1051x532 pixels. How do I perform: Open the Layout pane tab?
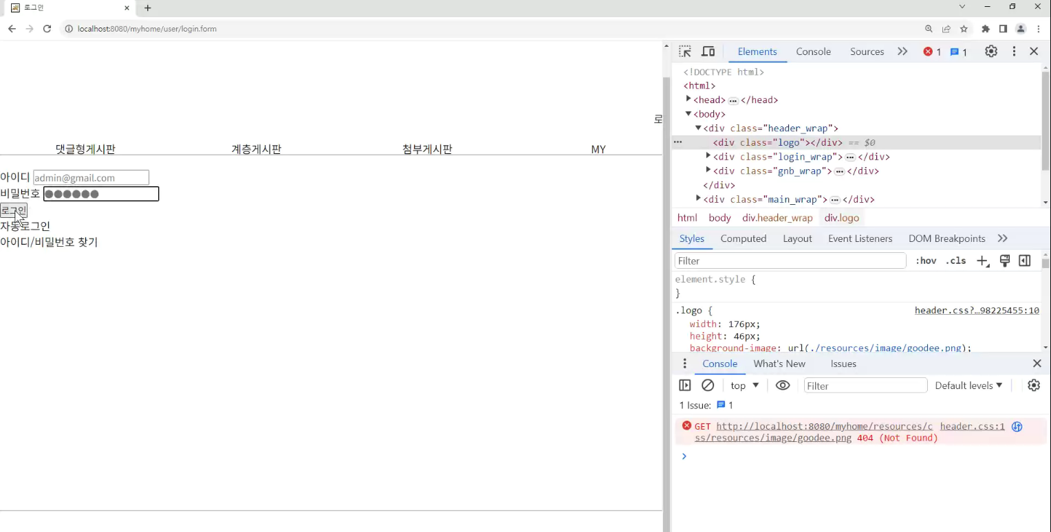coord(797,239)
